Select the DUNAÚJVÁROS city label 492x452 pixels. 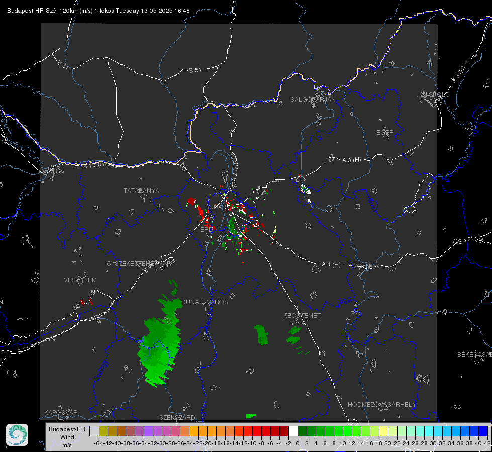(205, 302)
